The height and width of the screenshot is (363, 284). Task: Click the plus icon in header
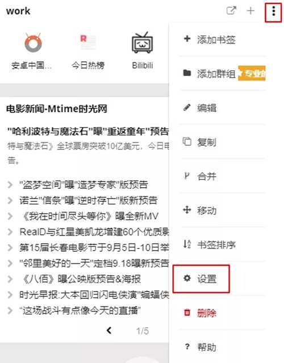250,11
